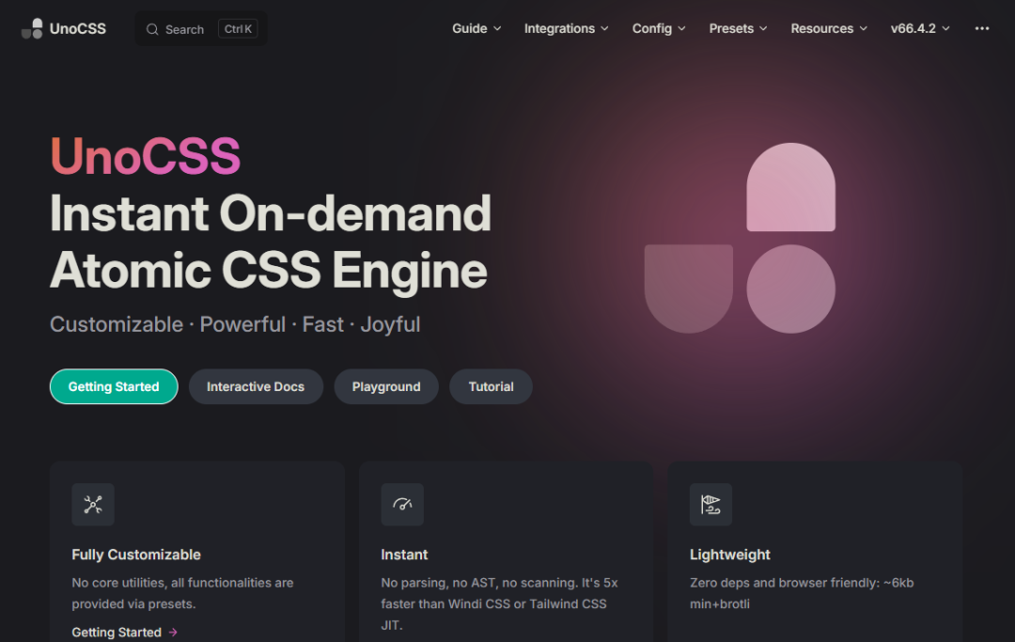Click the "No parsing, no AST" description text
This screenshot has height=642, width=1015.
500,603
